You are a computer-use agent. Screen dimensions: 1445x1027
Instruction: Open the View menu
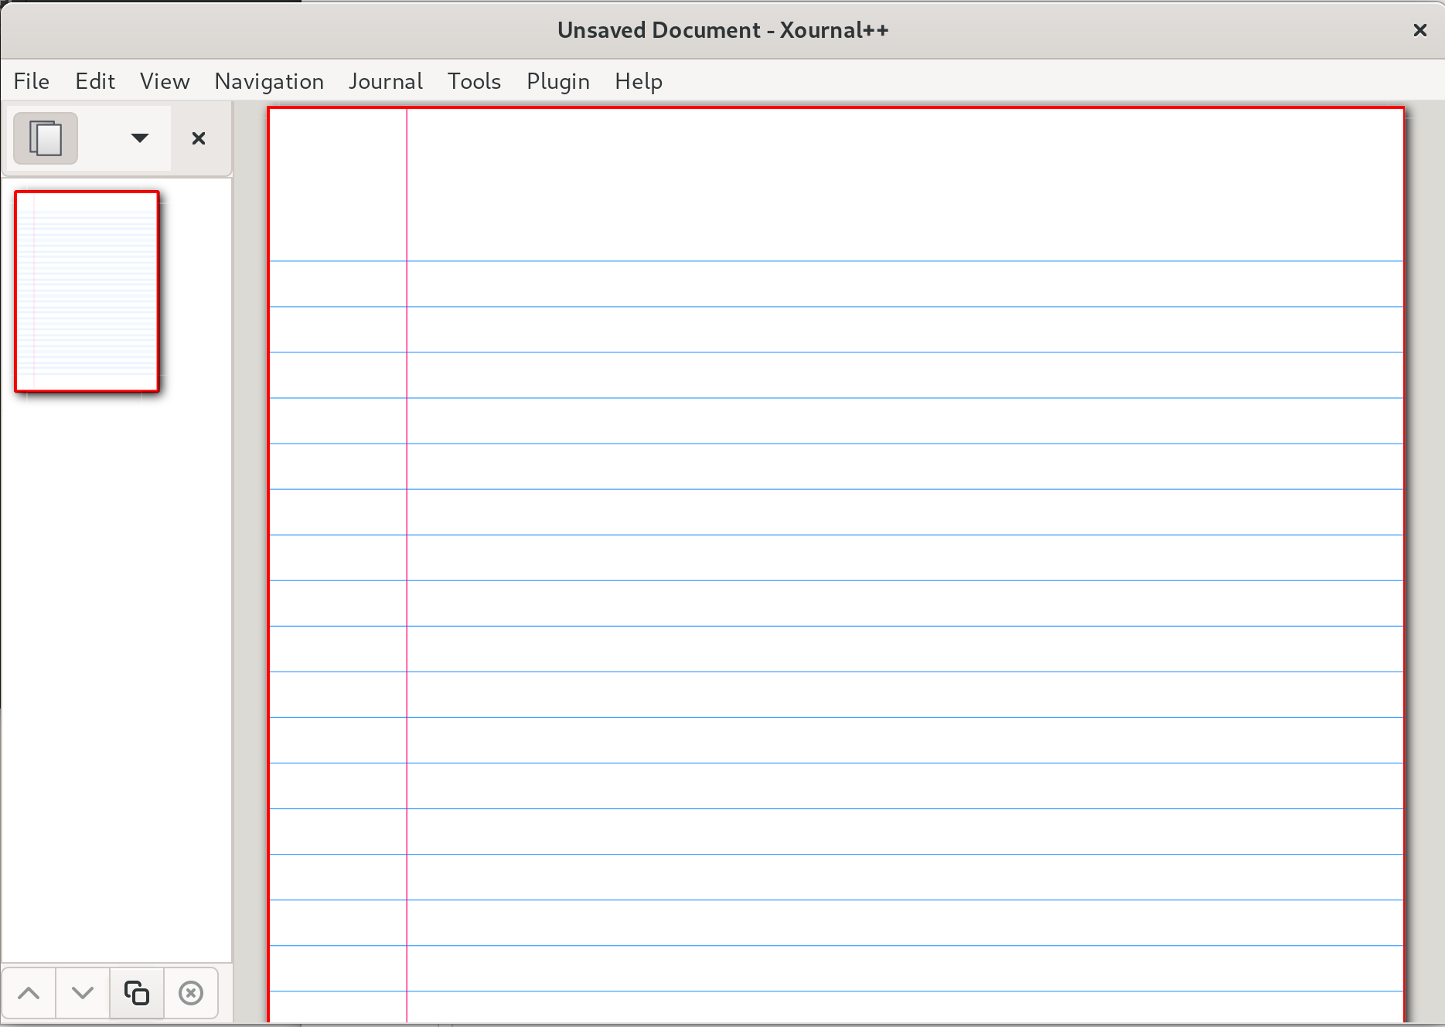[x=165, y=81]
